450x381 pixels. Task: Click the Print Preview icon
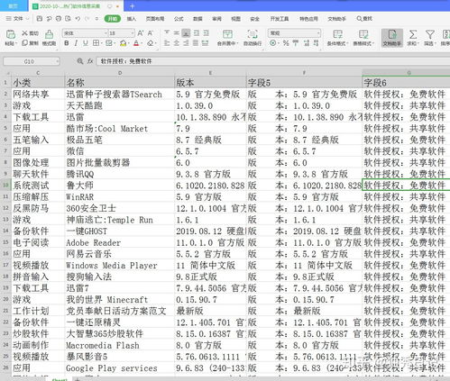point(69,19)
